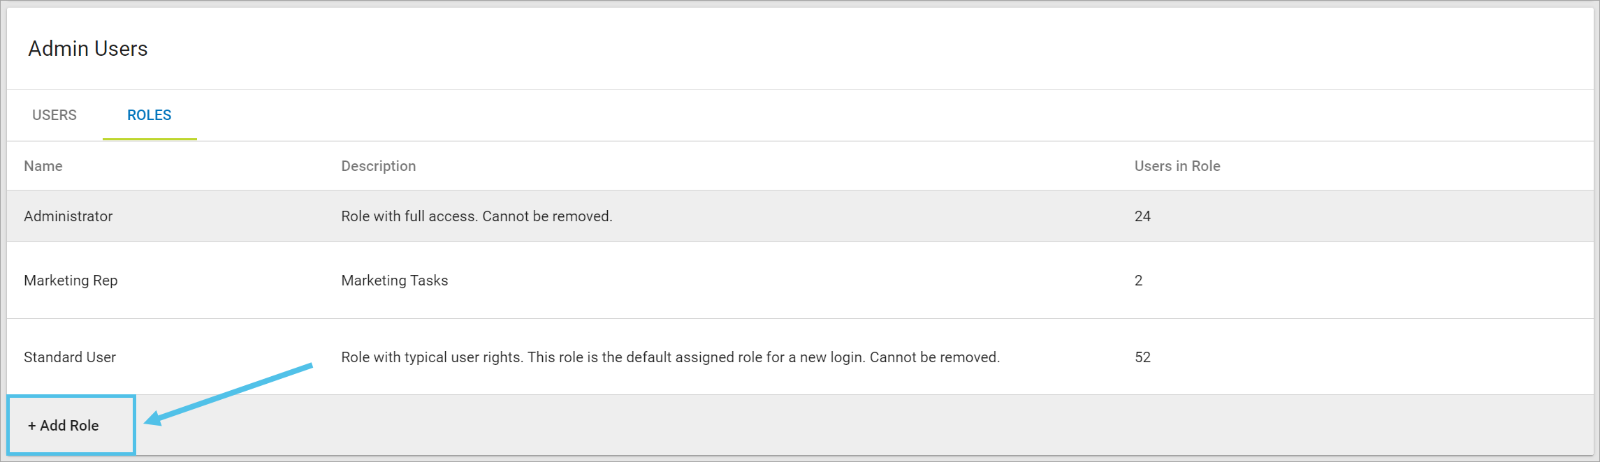Click the Standard User description text
Screen dimensions: 1600x462
[670, 357]
